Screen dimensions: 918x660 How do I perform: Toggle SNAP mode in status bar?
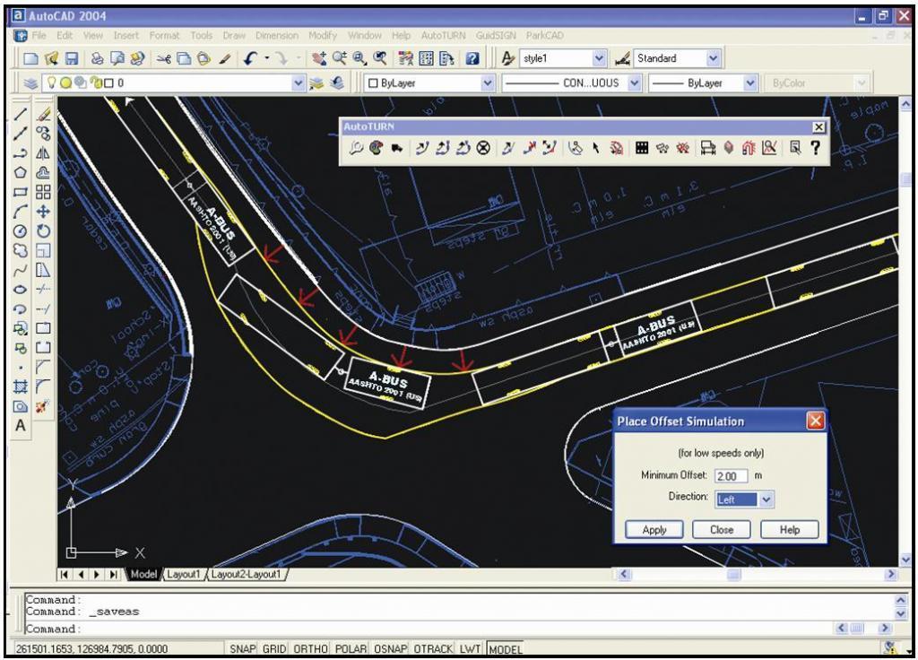[x=242, y=648]
